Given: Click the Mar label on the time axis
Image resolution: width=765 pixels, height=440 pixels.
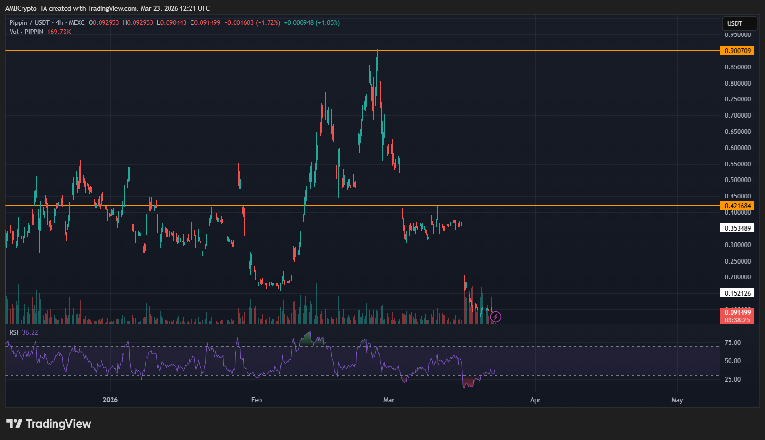Looking at the screenshot, I should (389, 400).
